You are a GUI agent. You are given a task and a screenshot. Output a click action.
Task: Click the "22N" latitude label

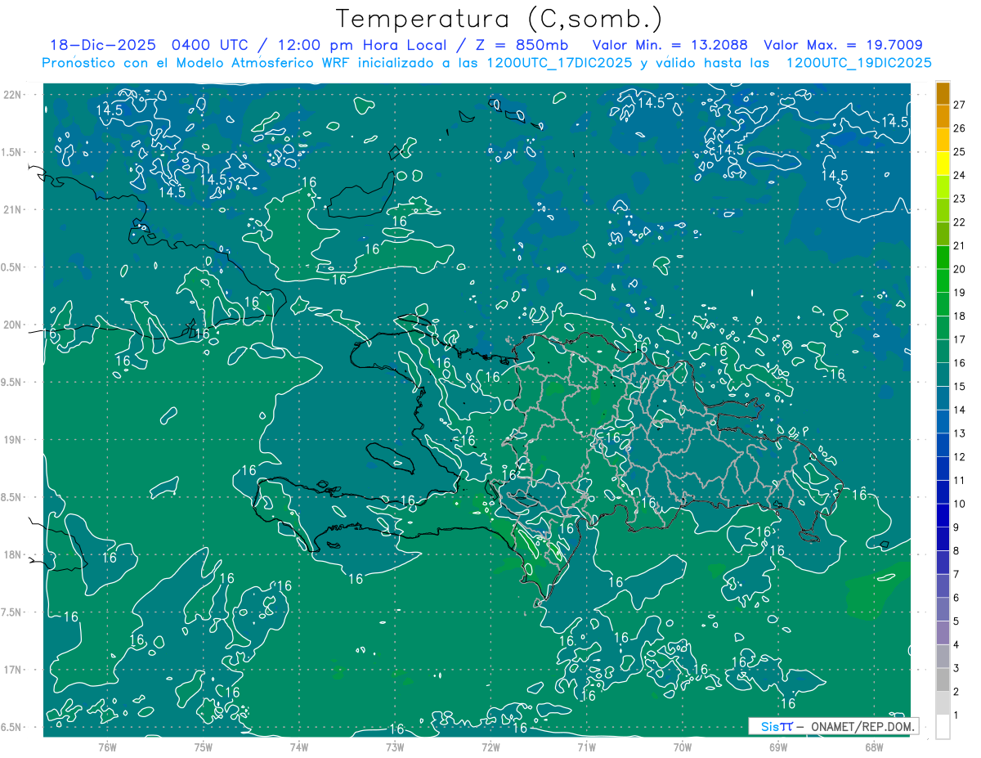14,94
